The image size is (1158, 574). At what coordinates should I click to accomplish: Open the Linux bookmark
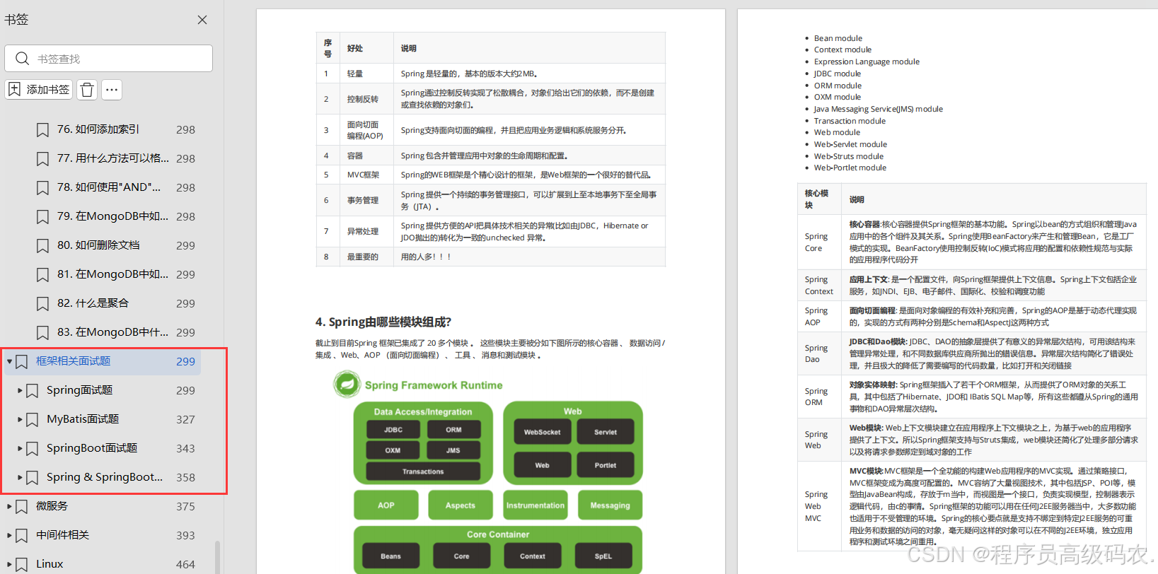tap(50, 564)
